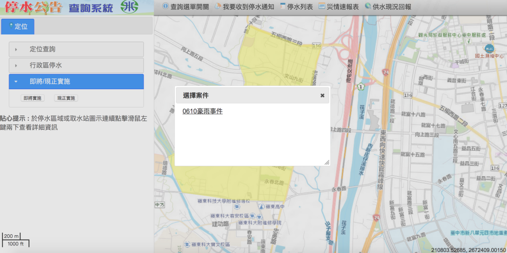Click the 查詢選單開關 info icon
The height and width of the screenshot is (253, 507).
click(165, 7)
